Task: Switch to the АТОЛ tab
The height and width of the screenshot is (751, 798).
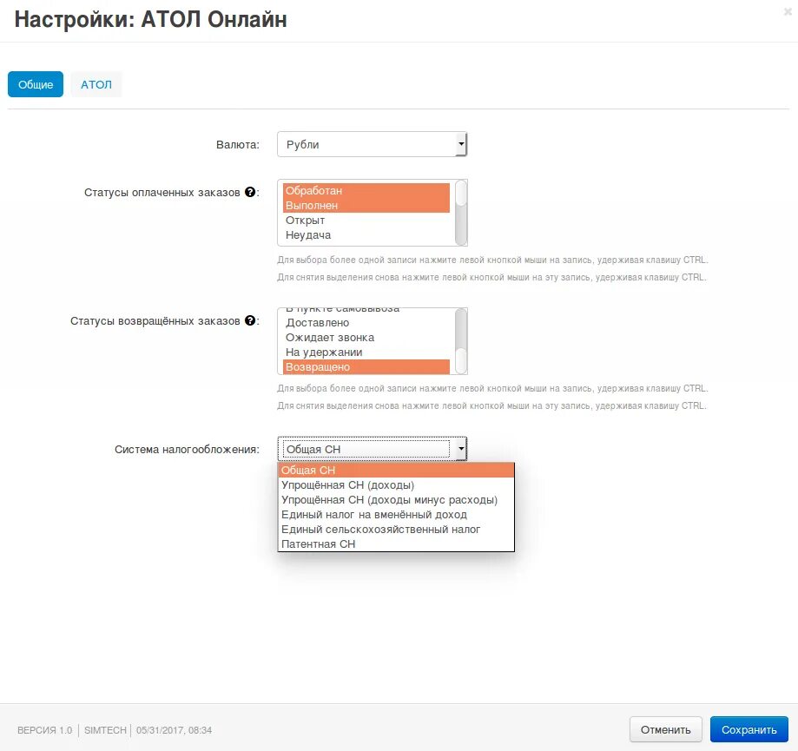Action: point(96,84)
